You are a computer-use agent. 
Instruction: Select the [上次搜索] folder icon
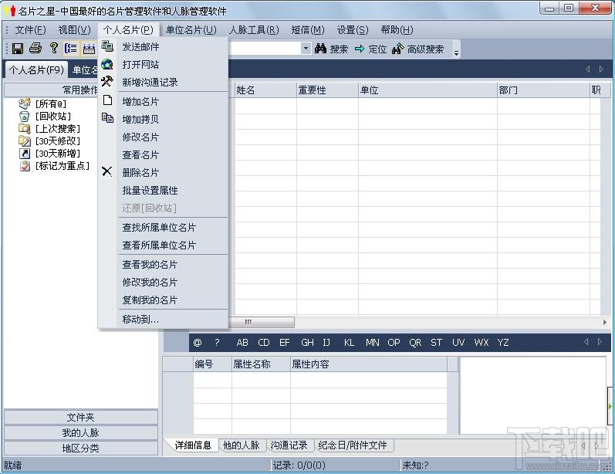point(25,129)
